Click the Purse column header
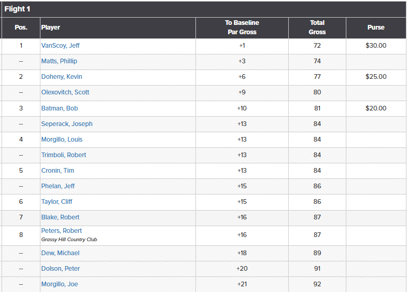The image size is (407, 292). click(x=376, y=27)
